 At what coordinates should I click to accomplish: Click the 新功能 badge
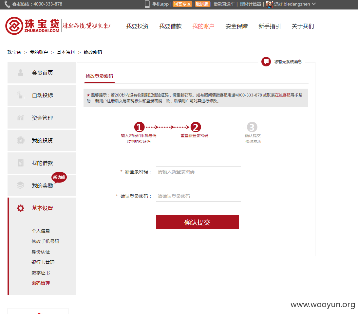(x=59, y=177)
